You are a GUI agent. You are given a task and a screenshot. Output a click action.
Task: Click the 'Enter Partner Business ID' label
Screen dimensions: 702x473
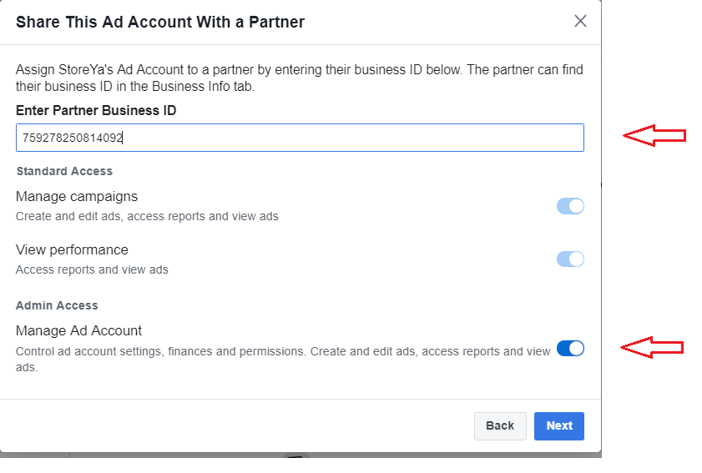pyautogui.click(x=96, y=111)
